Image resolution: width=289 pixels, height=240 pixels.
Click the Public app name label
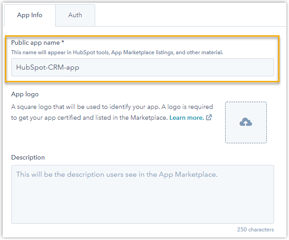35,42
